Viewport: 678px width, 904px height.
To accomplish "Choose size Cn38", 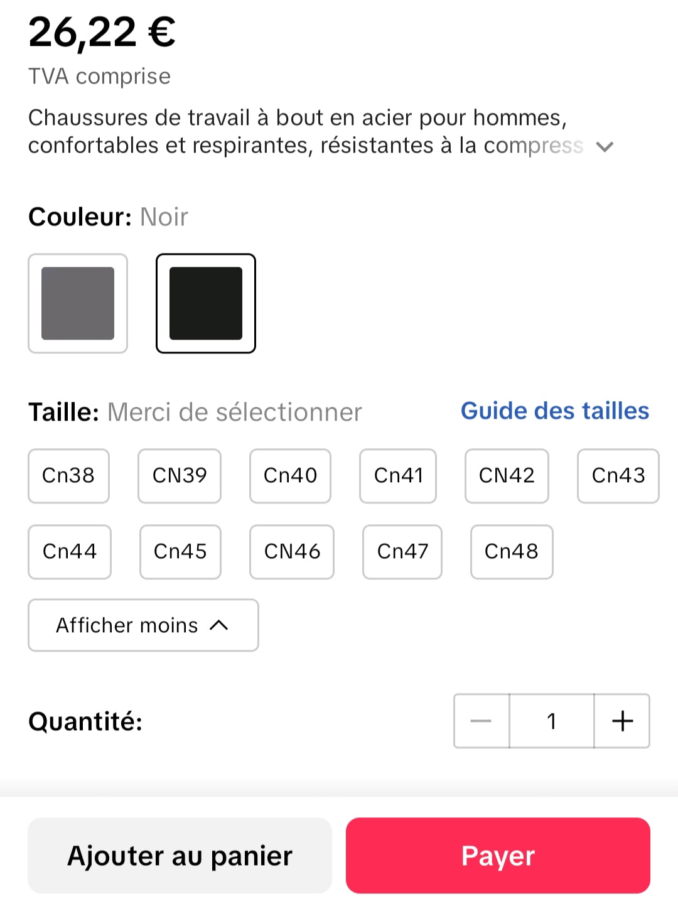I will pyautogui.click(x=68, y=476).
